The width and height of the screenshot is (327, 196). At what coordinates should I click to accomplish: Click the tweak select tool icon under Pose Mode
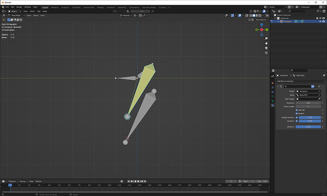(4, 20)
